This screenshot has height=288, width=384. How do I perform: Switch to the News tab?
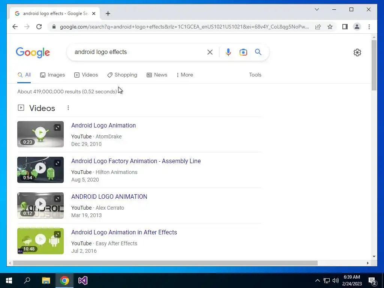pos(157,75)
